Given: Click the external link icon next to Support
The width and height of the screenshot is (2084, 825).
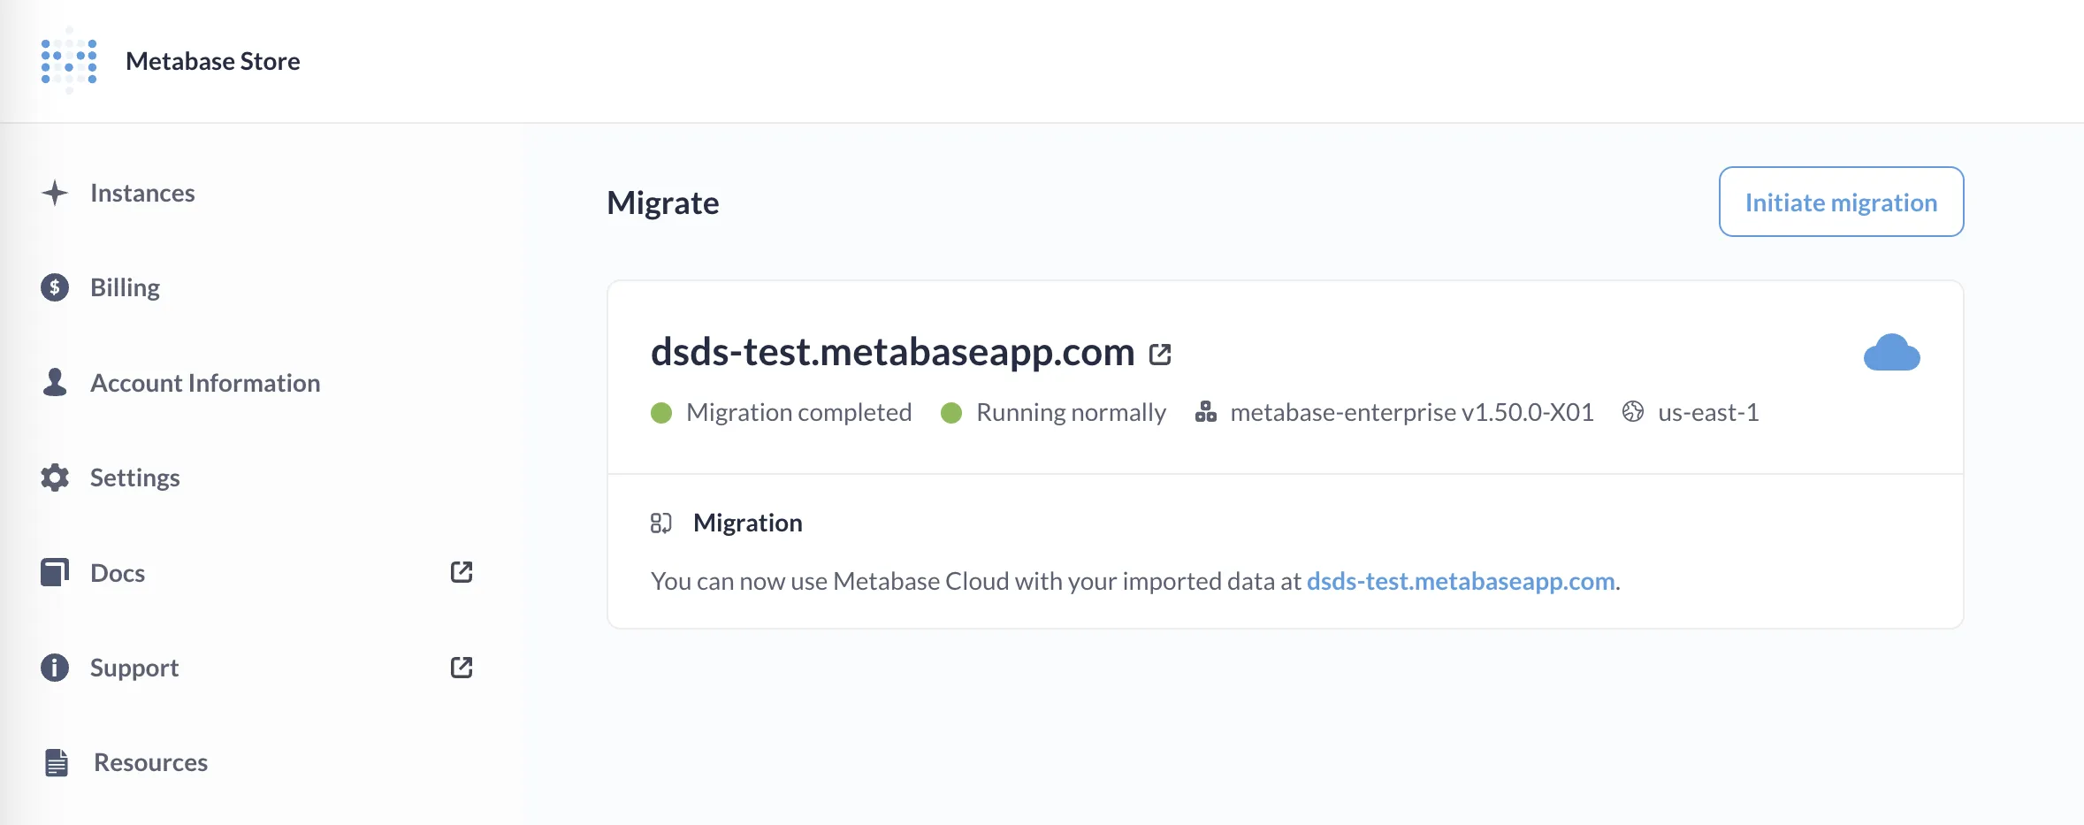Looking at the screenshot, I should point(462,668).
